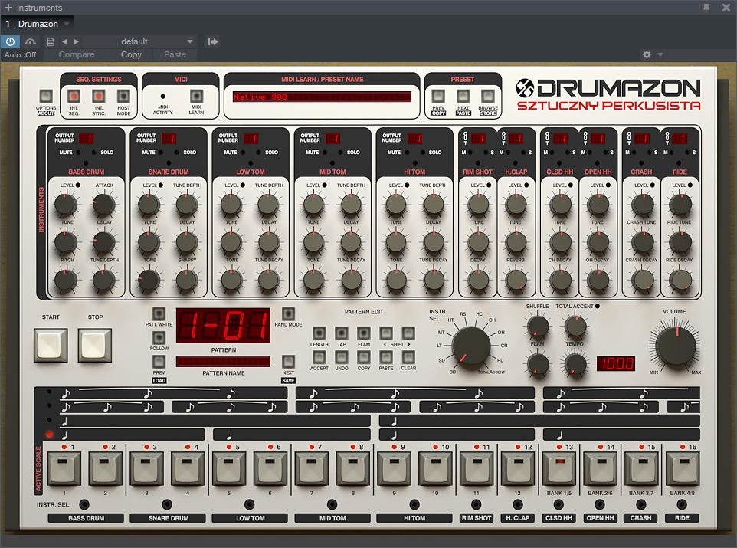
Task: Click the Browse/Store preset button
Action: pyautogui.click(x=488, y=97)
